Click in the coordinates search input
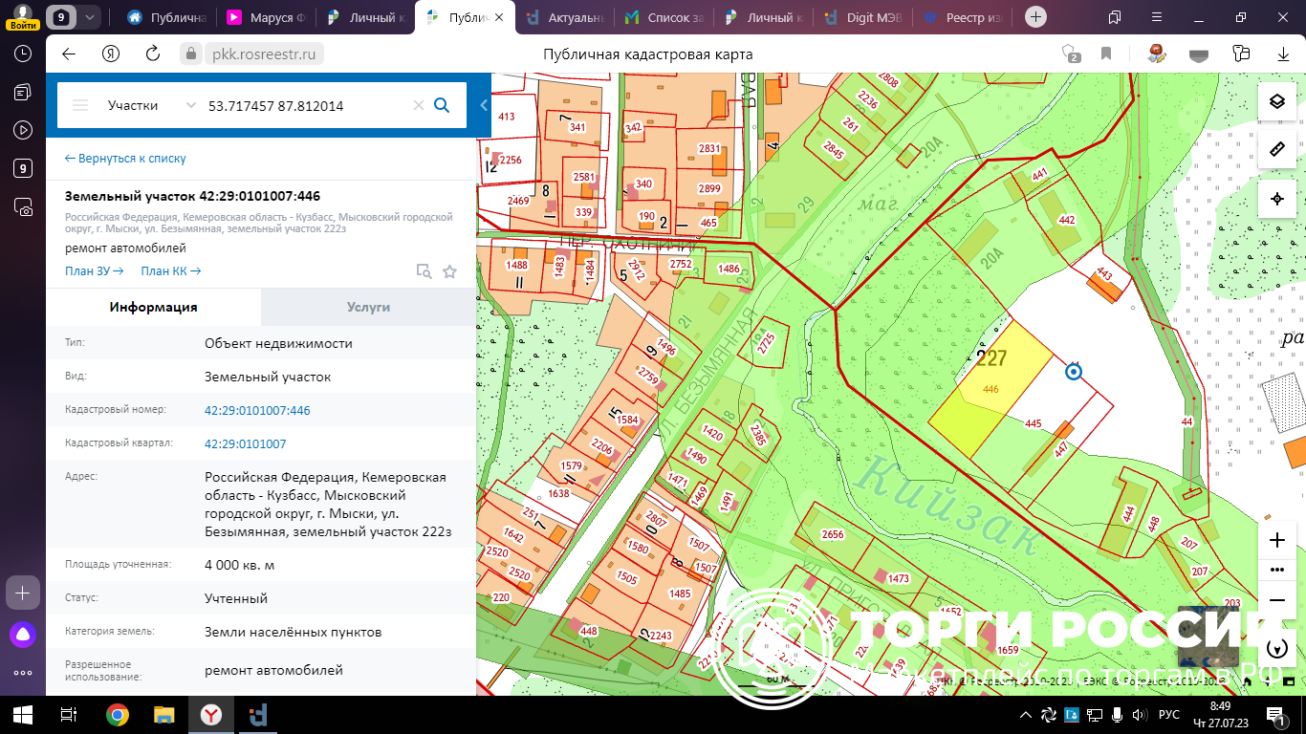Image resolution: width=1306 pixels, height=734 pixels. click(x=306, y=105)
